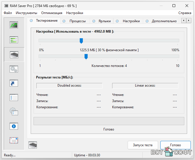
Task: Click the memory percentage slider thumb
Action: pyautogui.click(x=81, y=41)
